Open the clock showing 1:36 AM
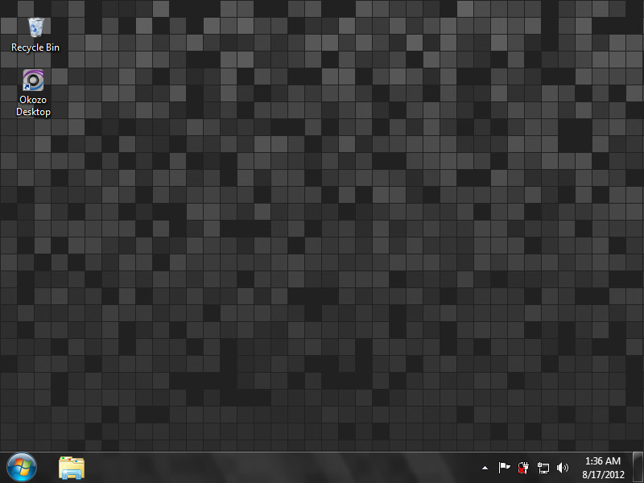 click(x=602, y=461)
